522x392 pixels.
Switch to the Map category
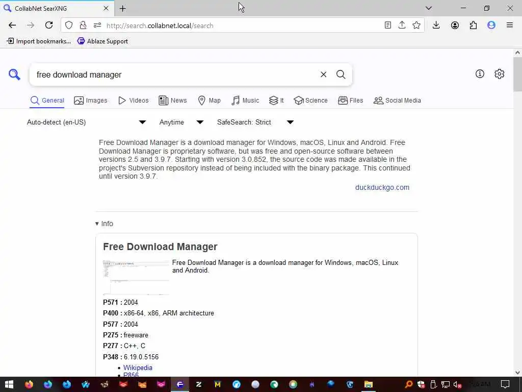(x=210, y=101)
